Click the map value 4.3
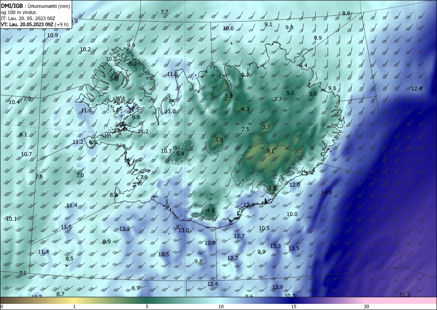This screenshot has height=310, width=437. 245,109
